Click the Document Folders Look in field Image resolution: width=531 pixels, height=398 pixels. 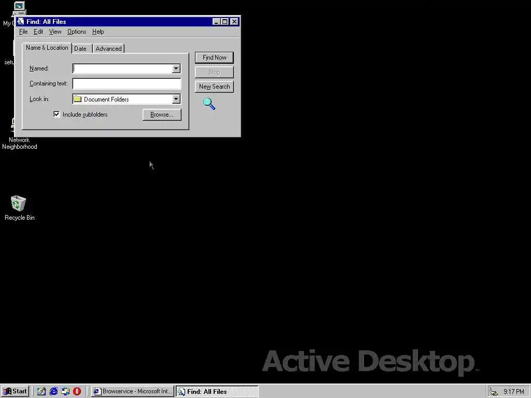pos(122,99)
